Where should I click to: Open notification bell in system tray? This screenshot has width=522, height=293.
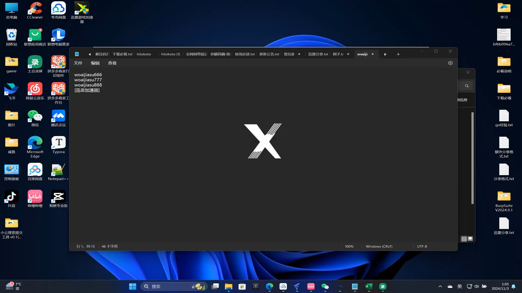coord(514,286)
